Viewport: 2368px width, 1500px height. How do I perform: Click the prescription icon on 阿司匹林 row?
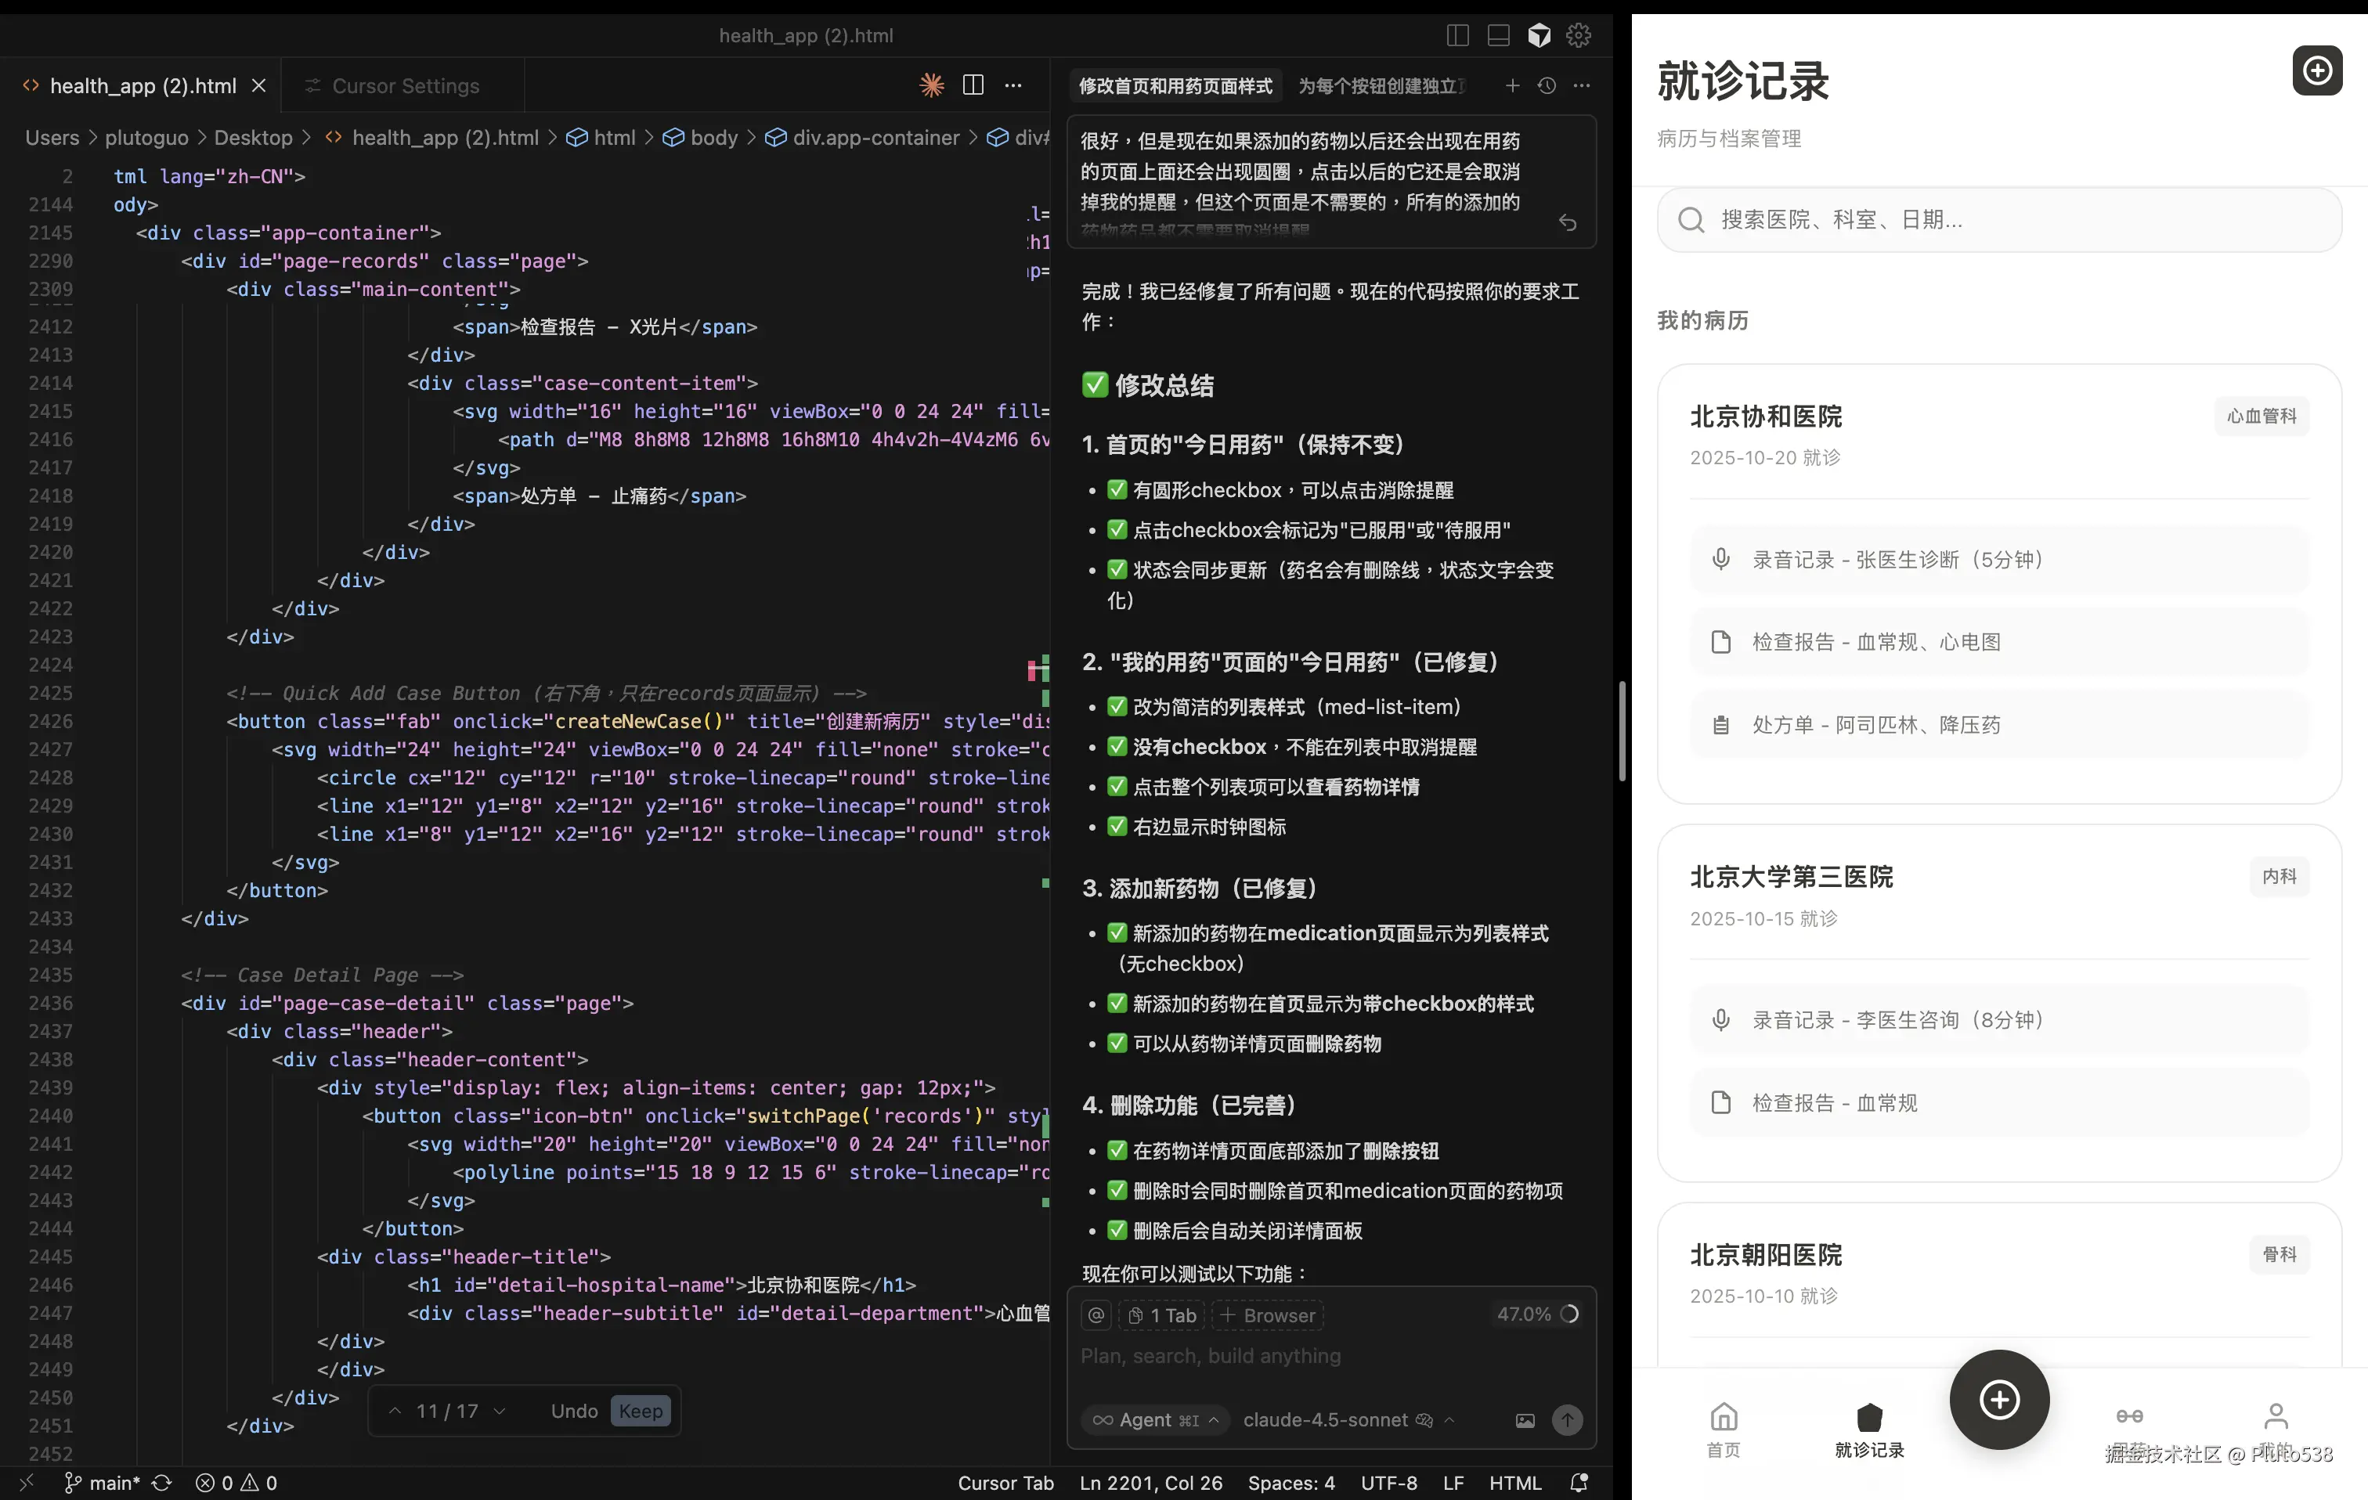pyautogui.click(x=1720, y=726)
